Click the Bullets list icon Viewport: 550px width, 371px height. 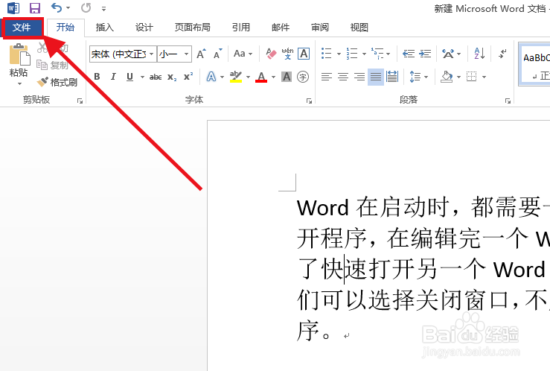(x=327, y=54)
